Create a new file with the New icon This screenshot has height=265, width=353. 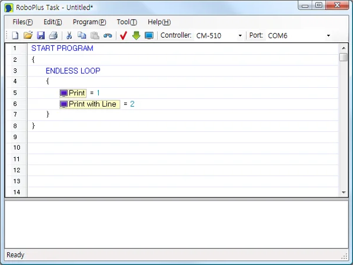coord(15,35)
